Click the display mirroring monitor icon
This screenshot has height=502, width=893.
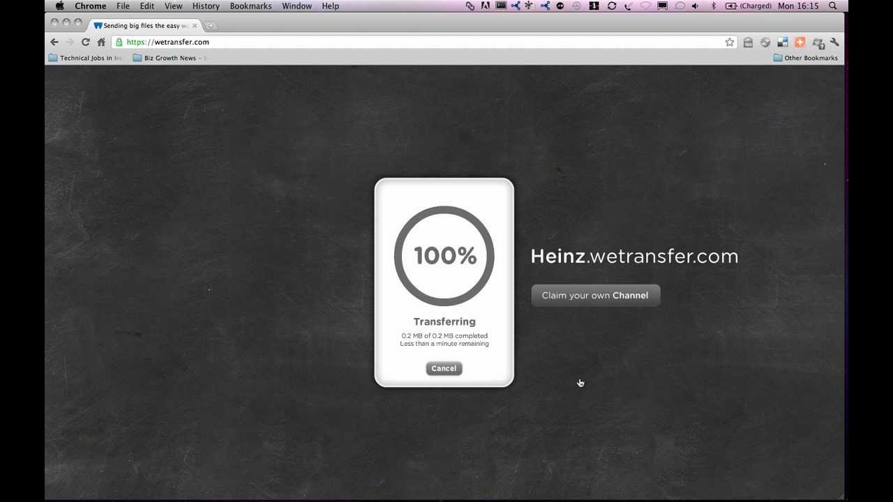[x=662, y=6]
